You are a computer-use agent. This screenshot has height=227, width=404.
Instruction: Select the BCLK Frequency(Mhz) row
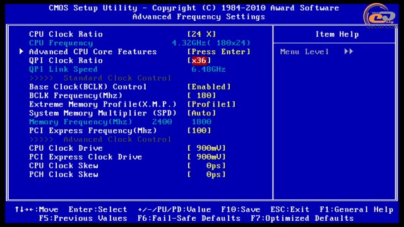point(76,95)
